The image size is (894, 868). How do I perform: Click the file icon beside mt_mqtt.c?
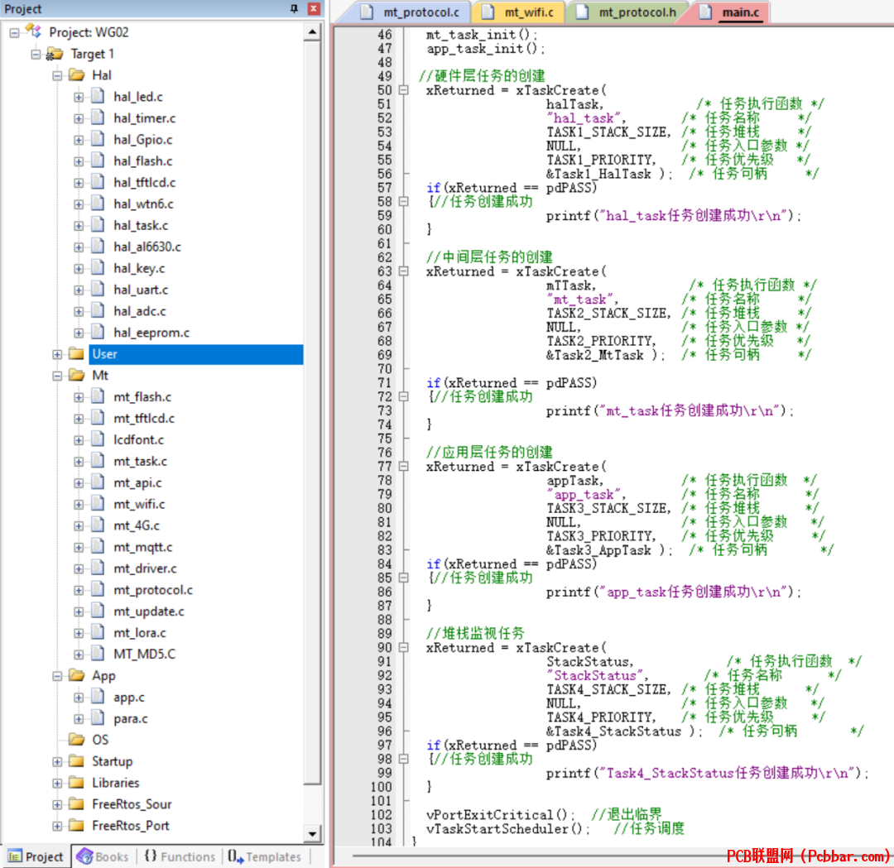pos(98,547)
